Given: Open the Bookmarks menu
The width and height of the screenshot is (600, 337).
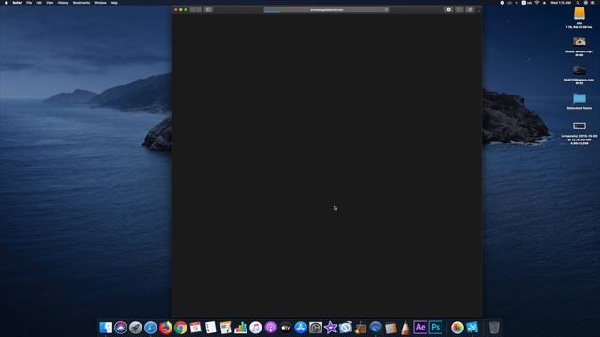Looking at the screenshot, I should click(x=82, y=3).
